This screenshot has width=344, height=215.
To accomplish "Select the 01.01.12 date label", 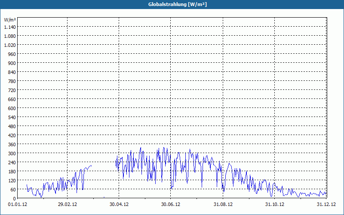I will tap(18, 205).
